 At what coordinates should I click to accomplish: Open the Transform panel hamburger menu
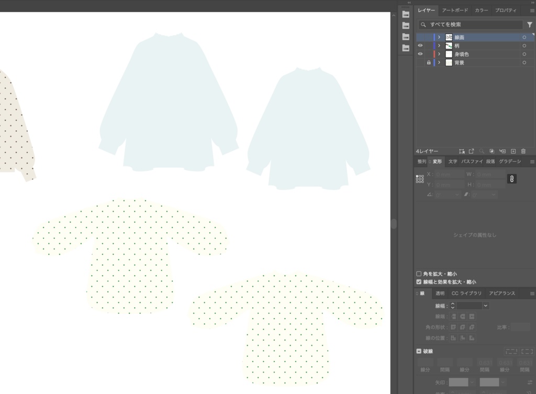[x=532, y=162]
